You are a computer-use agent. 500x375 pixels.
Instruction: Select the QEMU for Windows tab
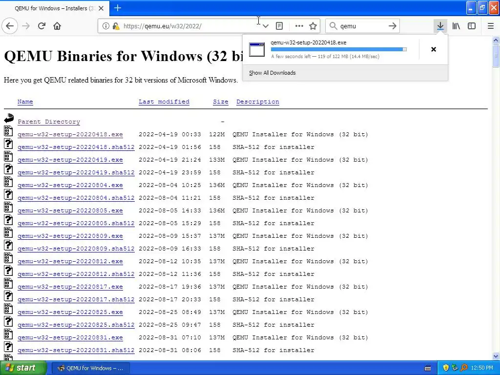click(55, 8)
